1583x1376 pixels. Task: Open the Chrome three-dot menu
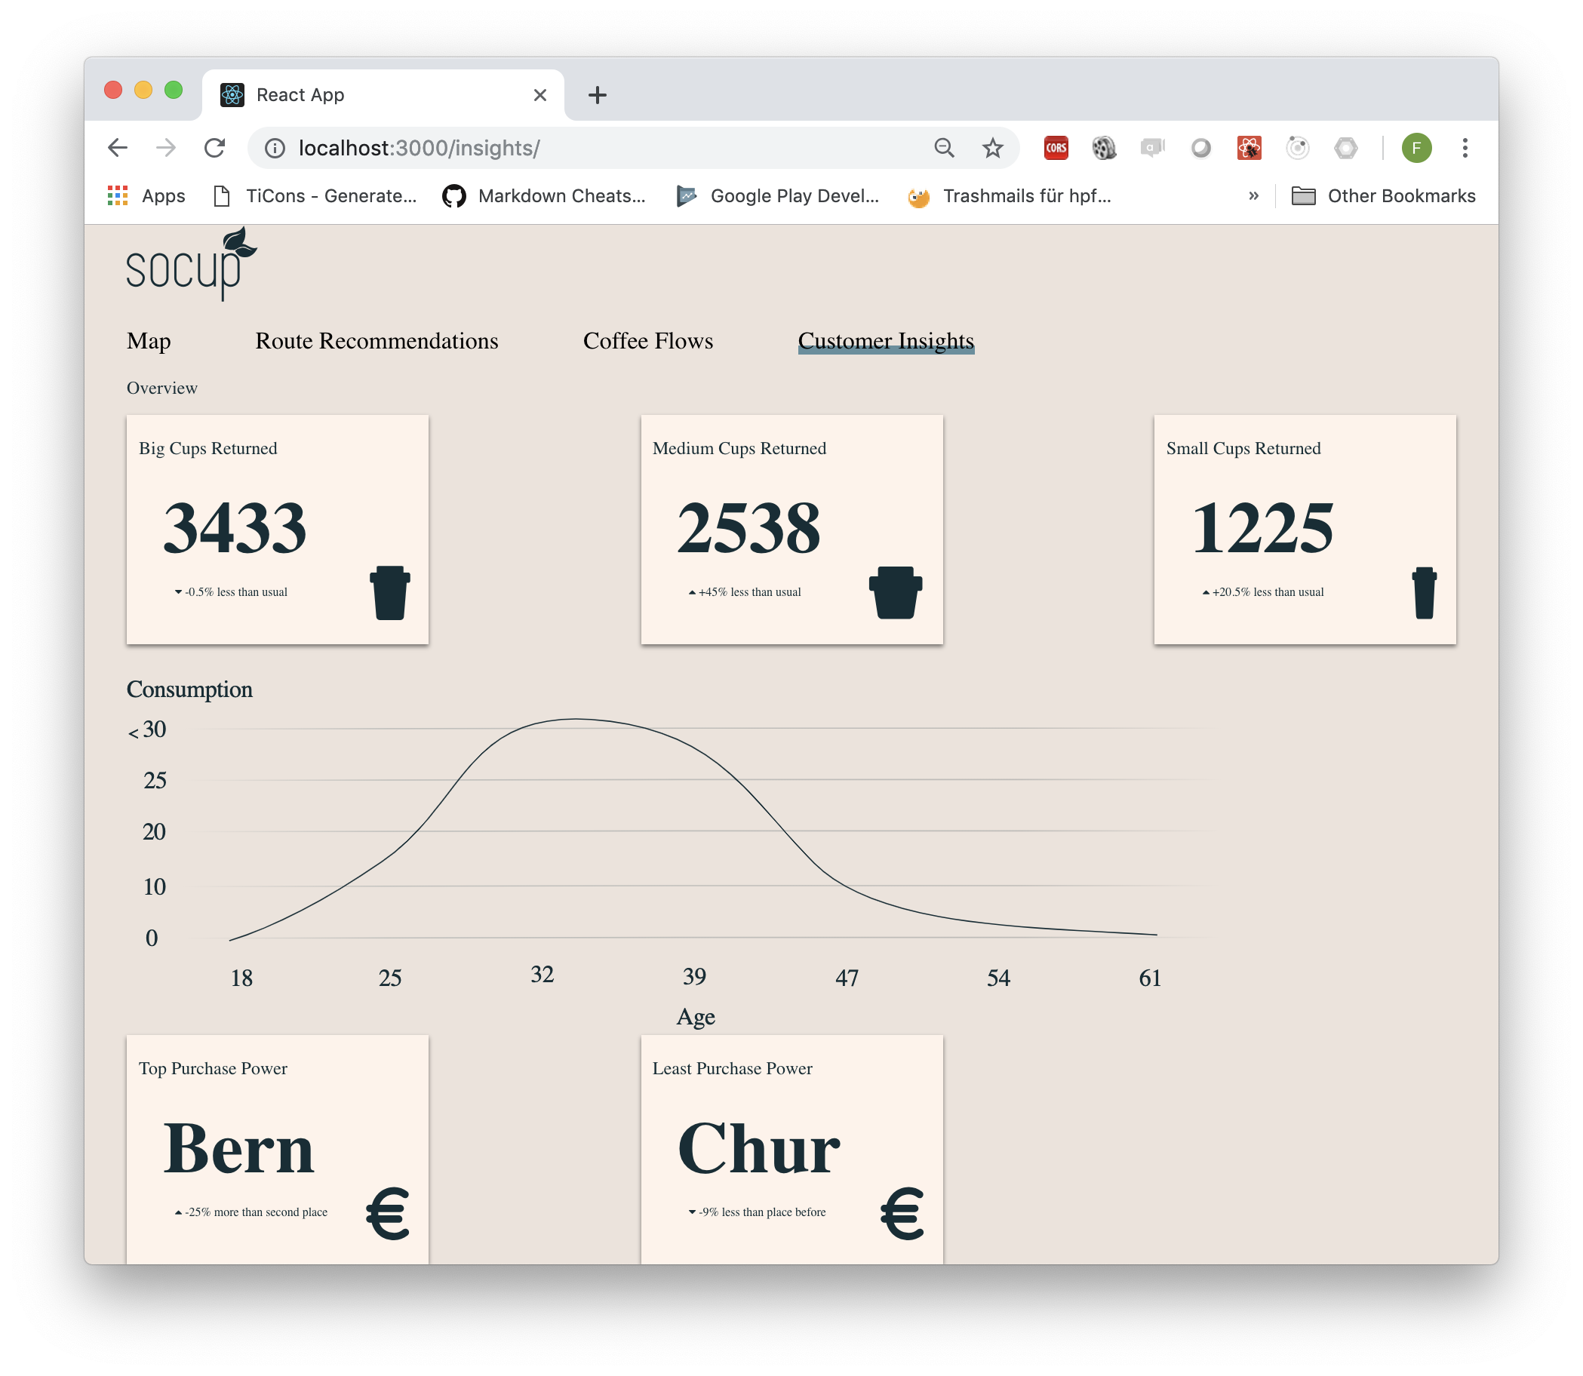point(1465,148)
